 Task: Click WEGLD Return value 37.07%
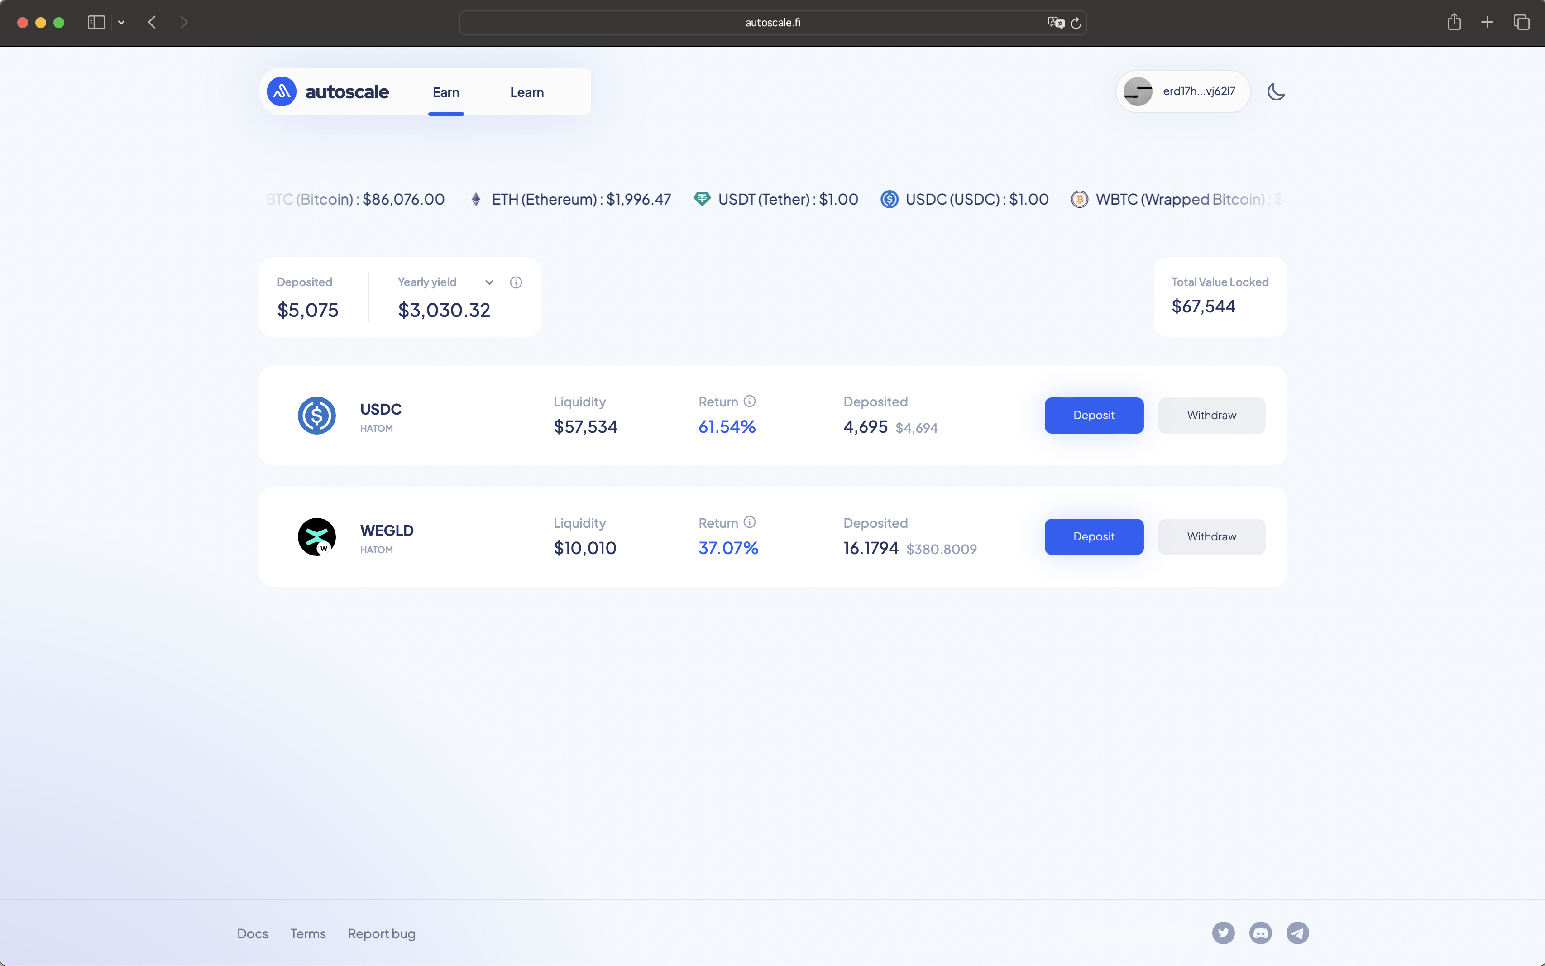[728, 548]
